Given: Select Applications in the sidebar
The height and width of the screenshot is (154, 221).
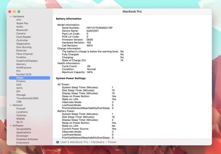Looking at the screenshot, I should (x=23, y=132).
